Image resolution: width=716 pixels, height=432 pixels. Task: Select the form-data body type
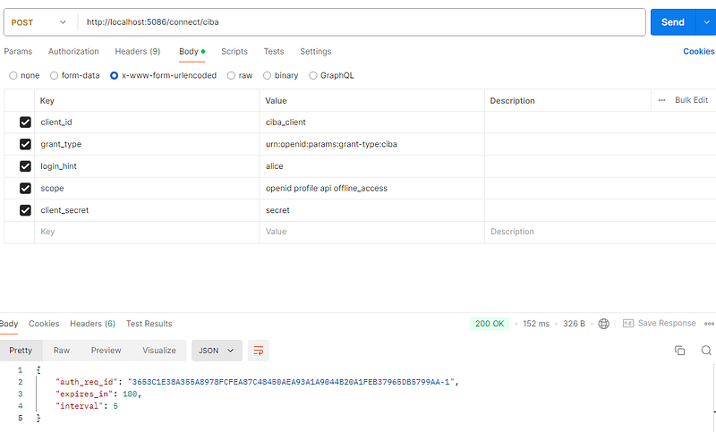click(54, 76)
